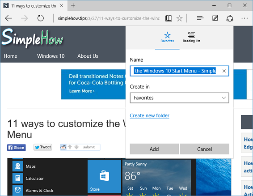This screenshot has height=196, width=253.
Task: Click the Add button
Action: tap(154, 149)
